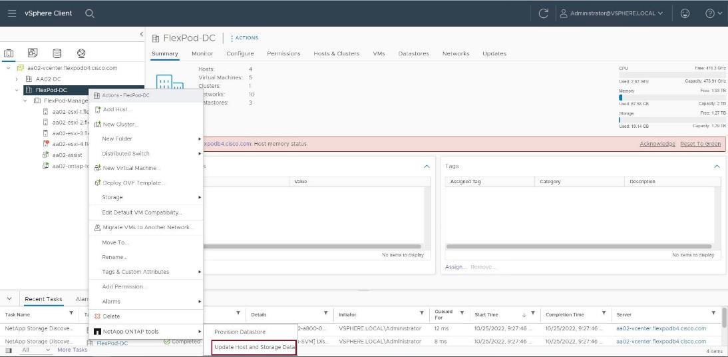Sort by Start Time arrow icon

coord(524,314)
